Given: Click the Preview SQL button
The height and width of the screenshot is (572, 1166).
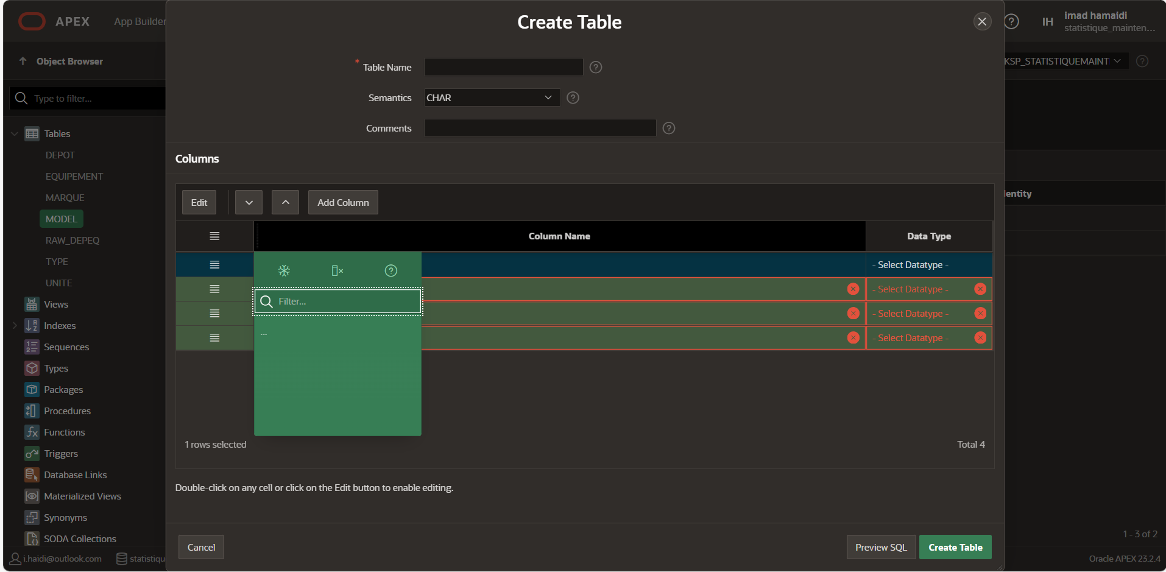Looking at the screenshot, I should (x=880, y=548).
